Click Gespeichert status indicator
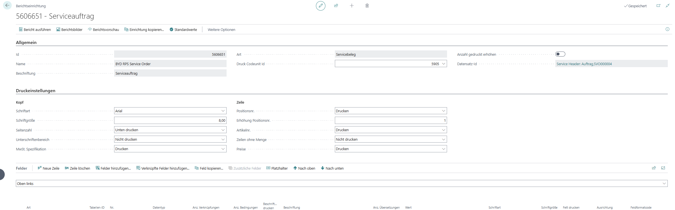Image resolution: width=675 pixels, height=210 pixels. 635,6
